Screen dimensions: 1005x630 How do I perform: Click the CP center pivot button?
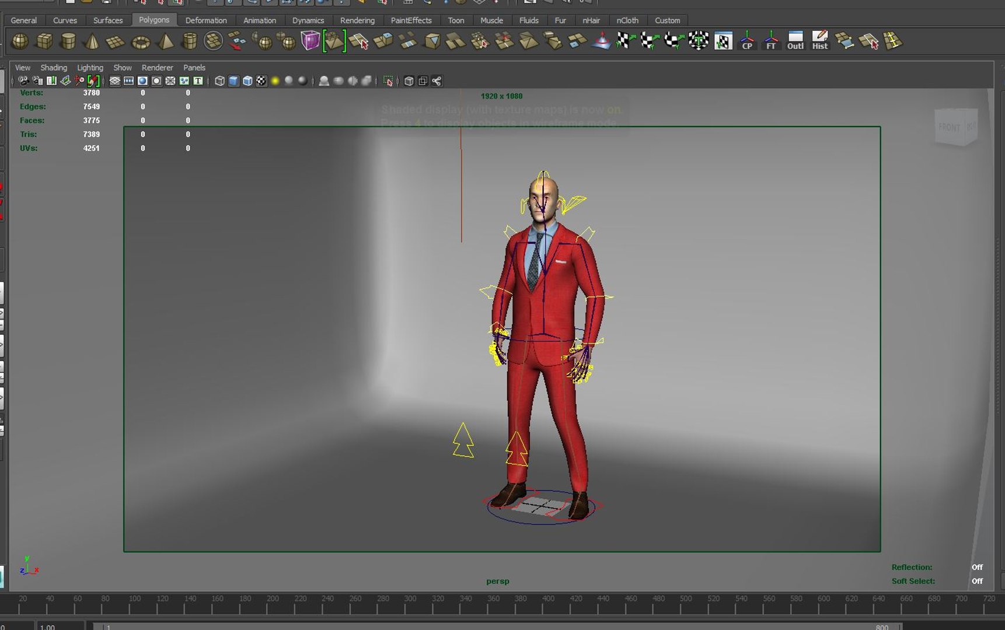click(747, 41)
